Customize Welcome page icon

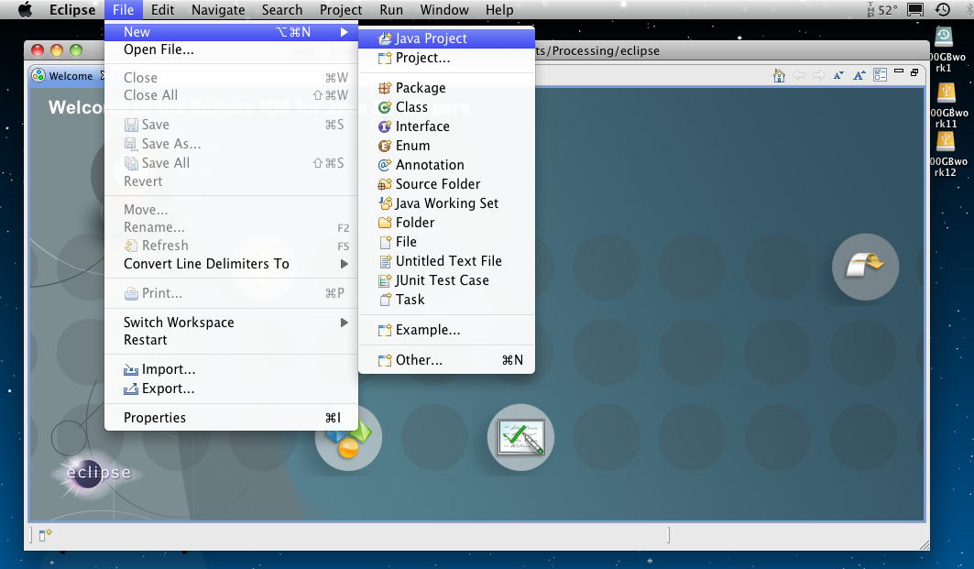pos(881,76)
